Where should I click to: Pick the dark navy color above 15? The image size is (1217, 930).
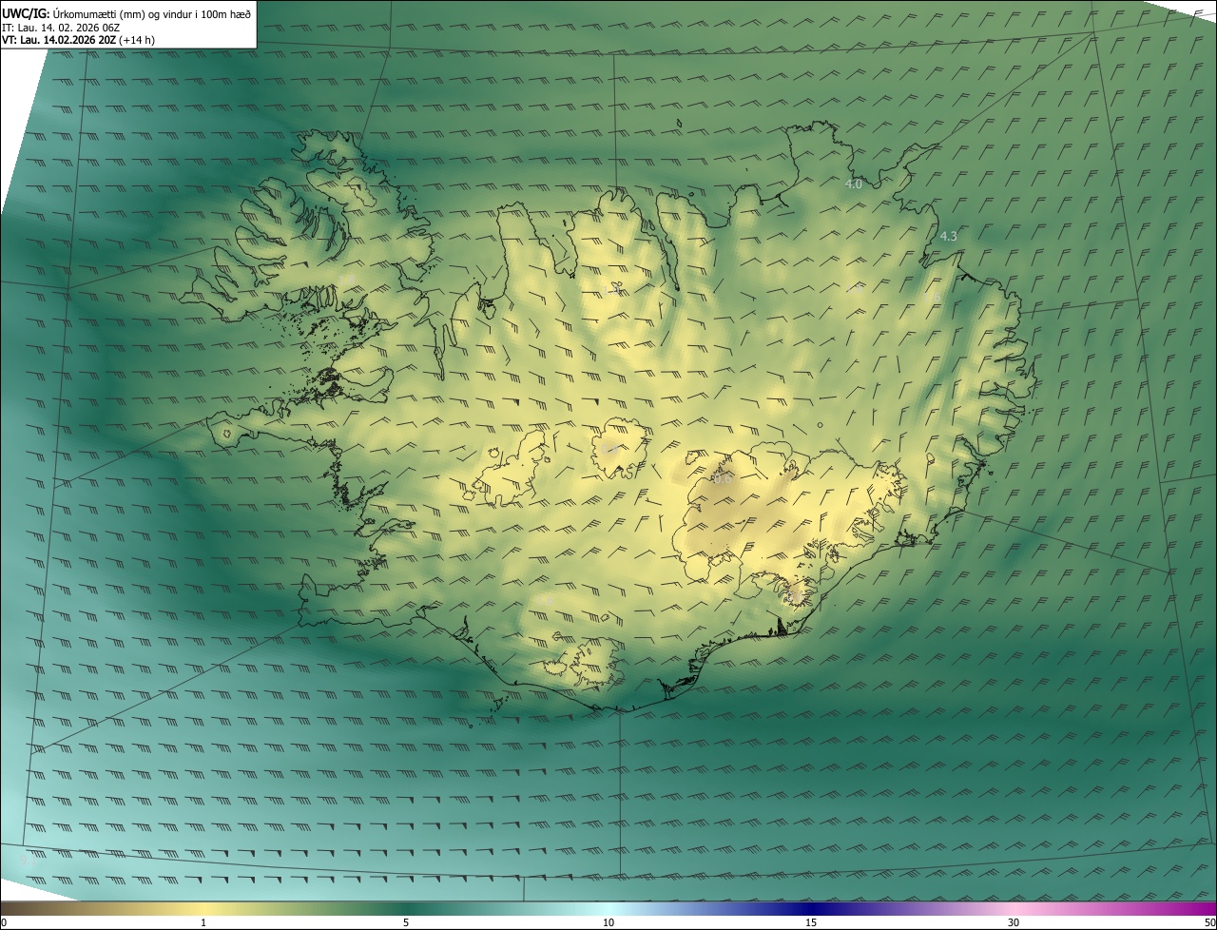click(811, 908)
